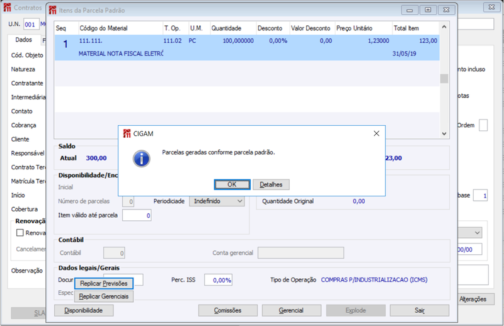Screen dimensions: 504x326
Task: Click OK in the CIGAM message dialog
Action: 232,184
